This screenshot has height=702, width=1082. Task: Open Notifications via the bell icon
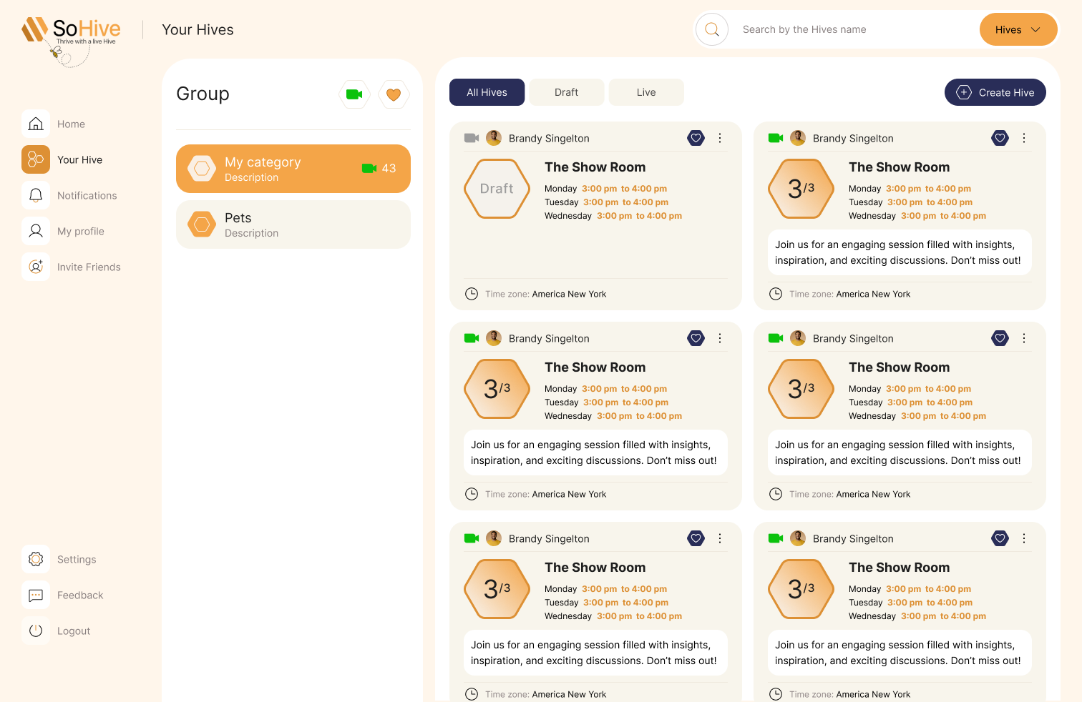point(36,195)
